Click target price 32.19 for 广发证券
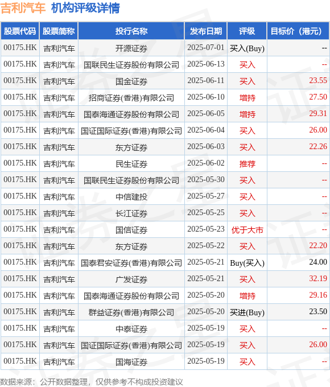This screenshot has width=330, height=387. point(318,278)
